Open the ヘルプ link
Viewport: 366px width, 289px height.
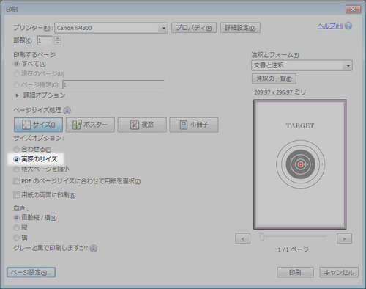click(330, 26)
